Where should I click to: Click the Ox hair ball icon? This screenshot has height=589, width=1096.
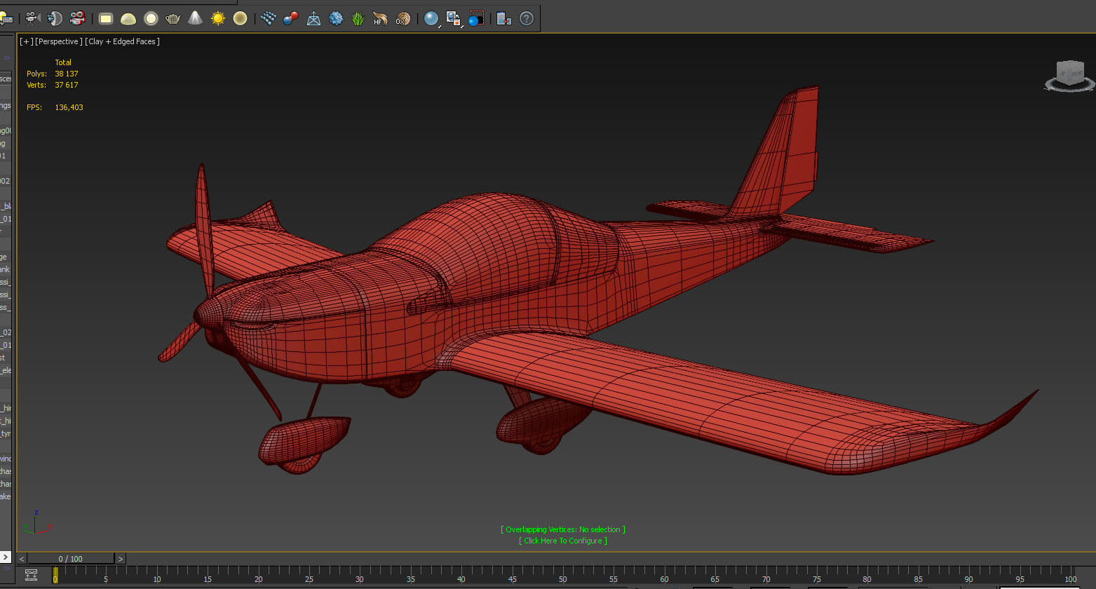[403, 18]
